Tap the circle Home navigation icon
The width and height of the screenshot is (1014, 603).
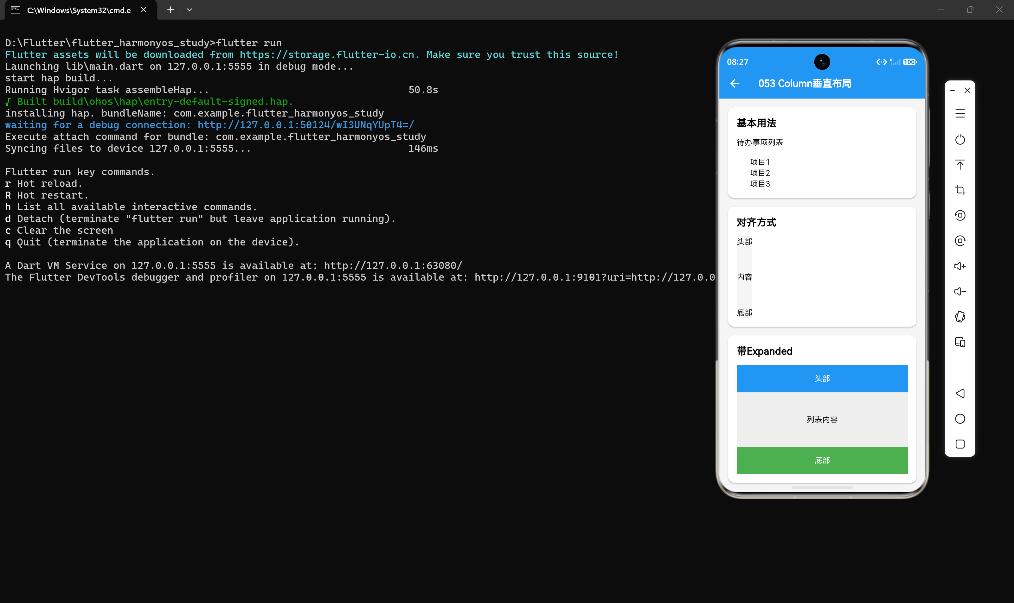tap(960, 419)
